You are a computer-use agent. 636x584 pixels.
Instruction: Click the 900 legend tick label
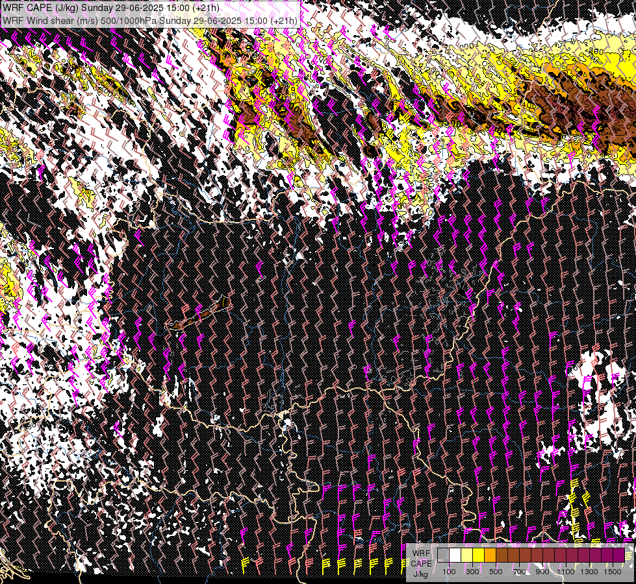(542, 572)
